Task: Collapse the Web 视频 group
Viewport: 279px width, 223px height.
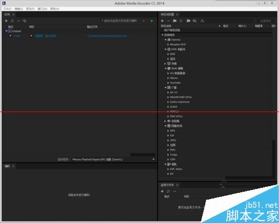Action: point(165,69)
